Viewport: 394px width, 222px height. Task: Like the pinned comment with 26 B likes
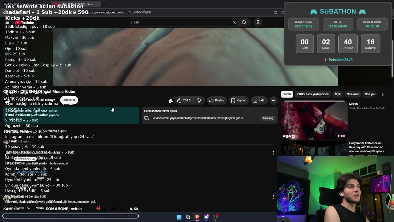click(x=16, y=178)
